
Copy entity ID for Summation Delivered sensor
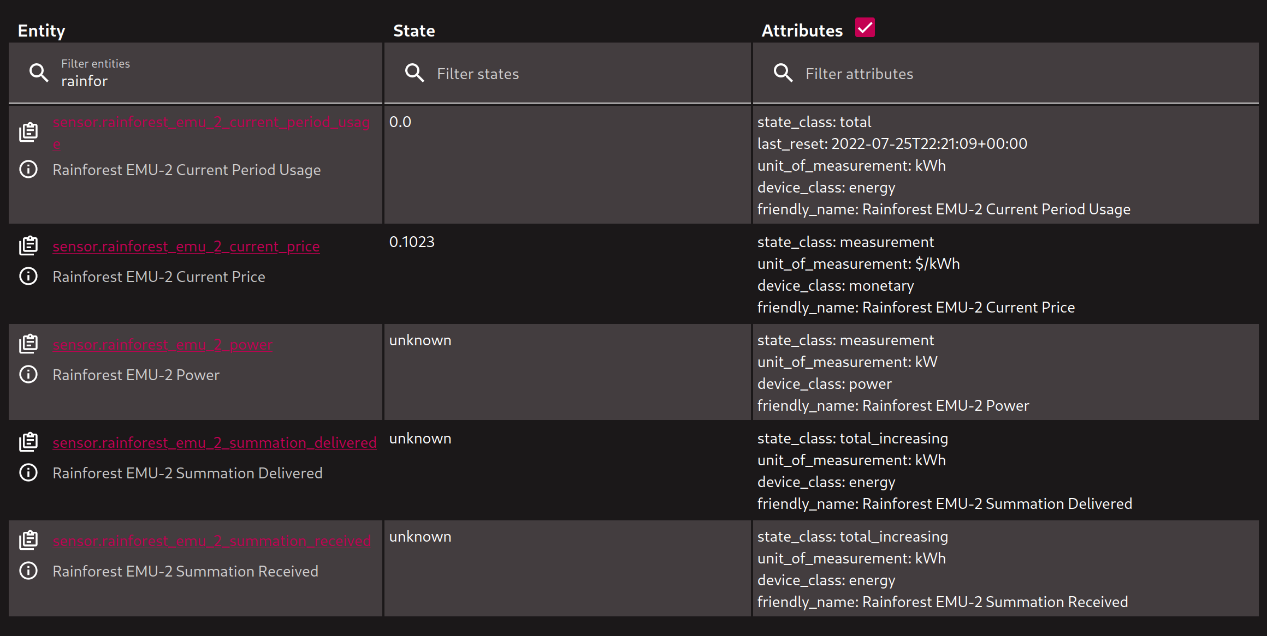28,441
